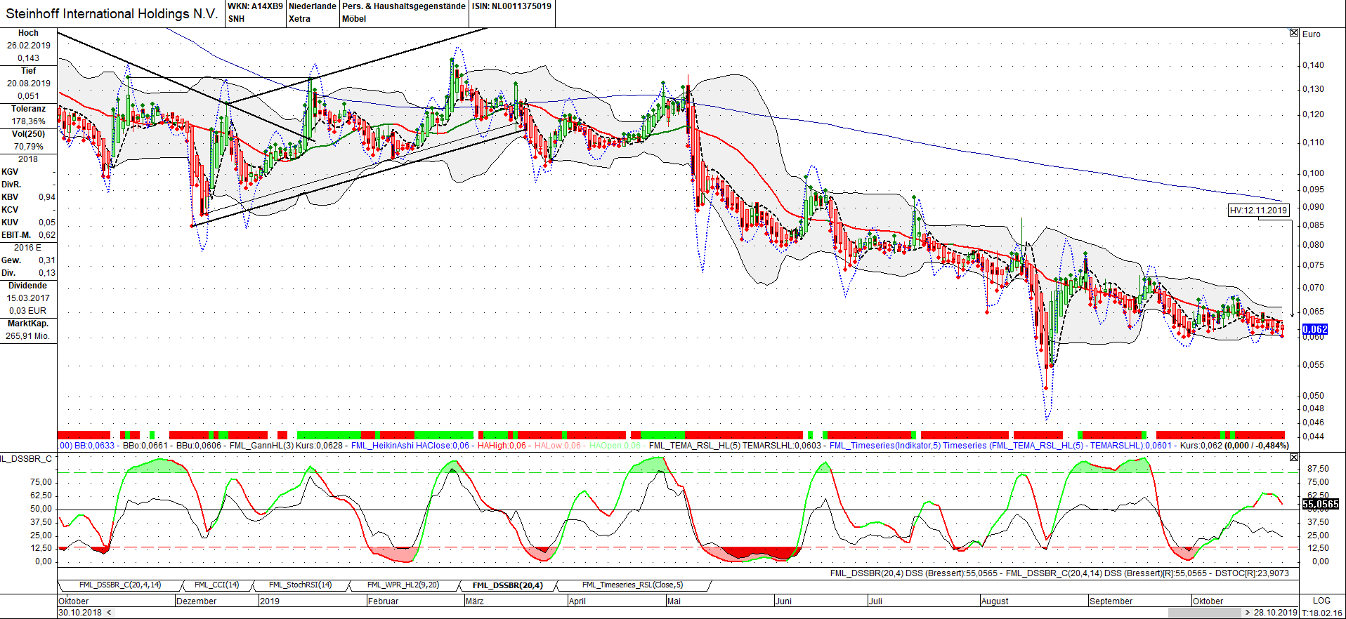Select the MarktKap. row in the sidebar
Screen dimensions: 1346x619
(28, 324)
